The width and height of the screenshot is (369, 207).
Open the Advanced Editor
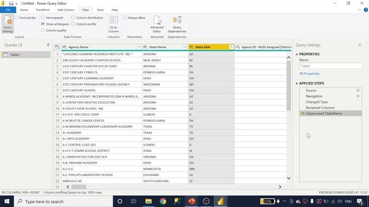157,24
